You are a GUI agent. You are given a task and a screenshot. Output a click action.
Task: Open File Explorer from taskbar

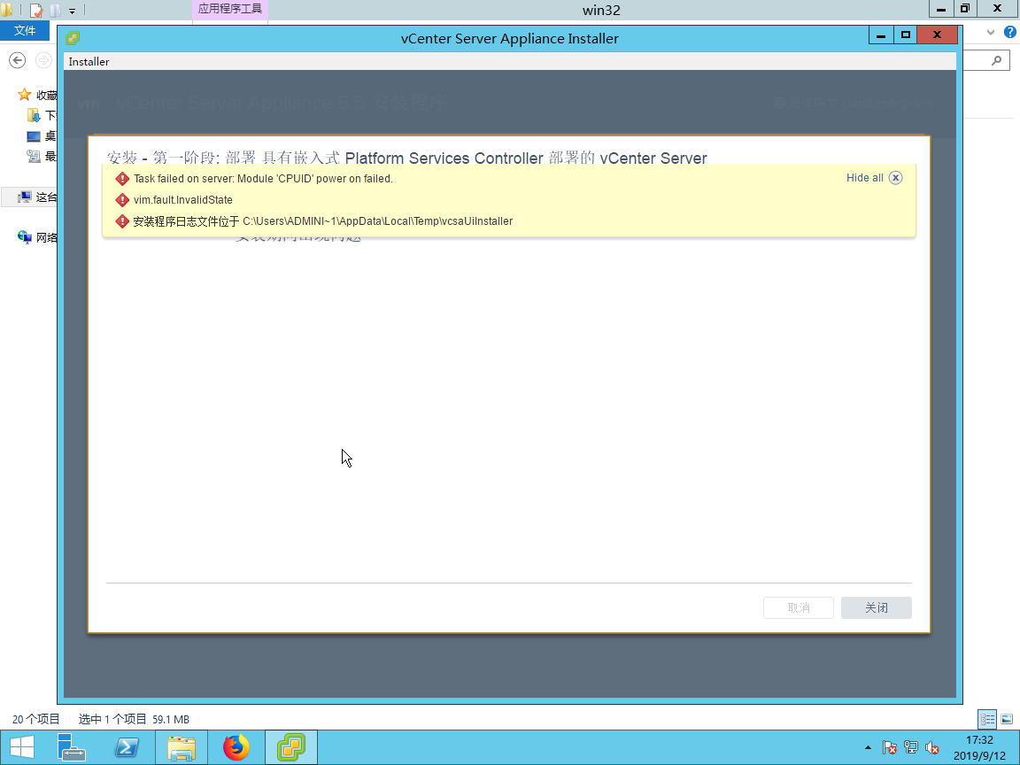pos(182,747)
